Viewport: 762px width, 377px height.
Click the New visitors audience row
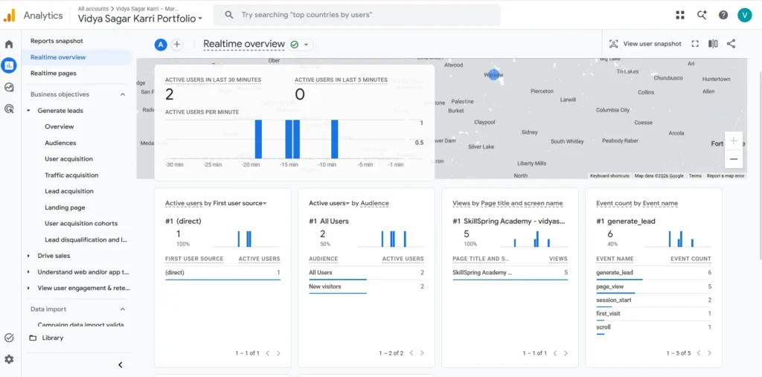point(366,287)
